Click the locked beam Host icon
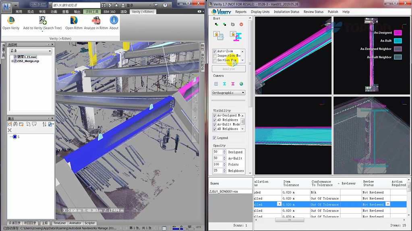Viewport: 412px width, 231px height. tap(236, 36)
